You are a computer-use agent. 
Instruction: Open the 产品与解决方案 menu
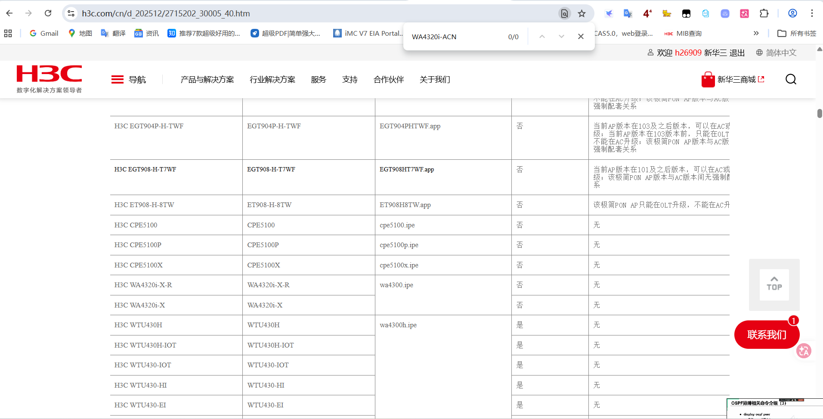207,80
